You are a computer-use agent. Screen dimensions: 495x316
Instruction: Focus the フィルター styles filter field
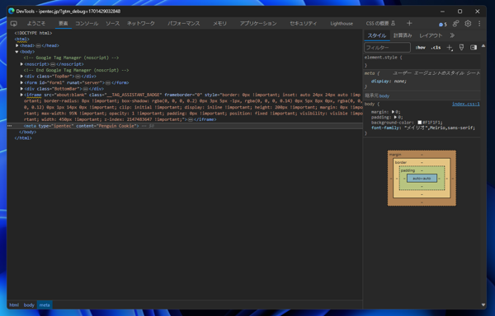(387, 48)
